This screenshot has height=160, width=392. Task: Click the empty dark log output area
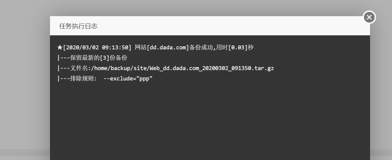tap(210, 122)
